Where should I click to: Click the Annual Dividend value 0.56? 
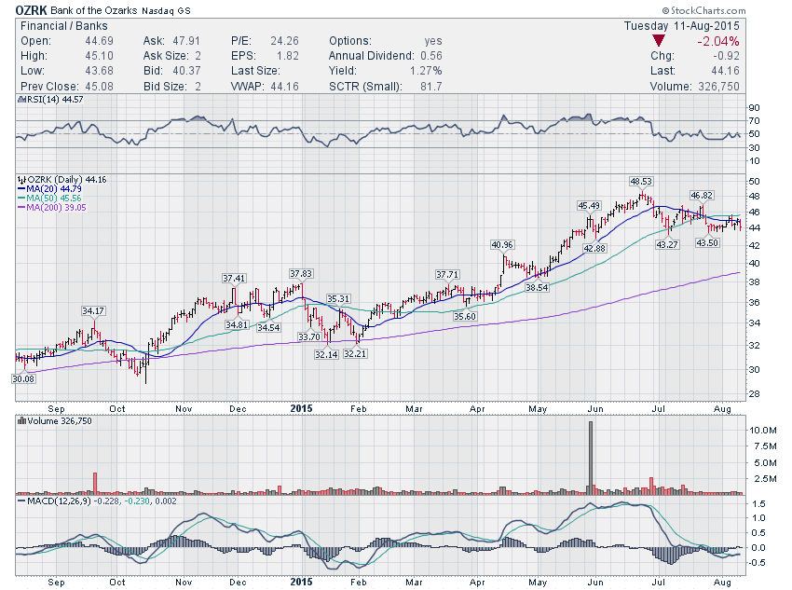pos(430,56)
